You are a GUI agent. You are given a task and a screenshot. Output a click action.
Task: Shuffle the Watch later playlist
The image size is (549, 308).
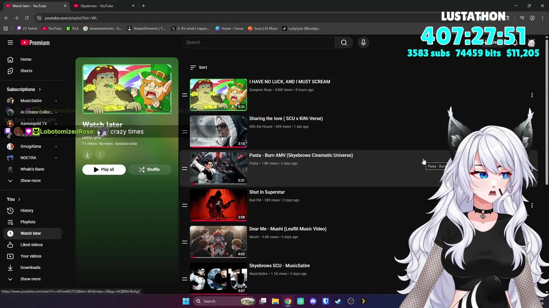pyautogui.click(x=149, y=169)
